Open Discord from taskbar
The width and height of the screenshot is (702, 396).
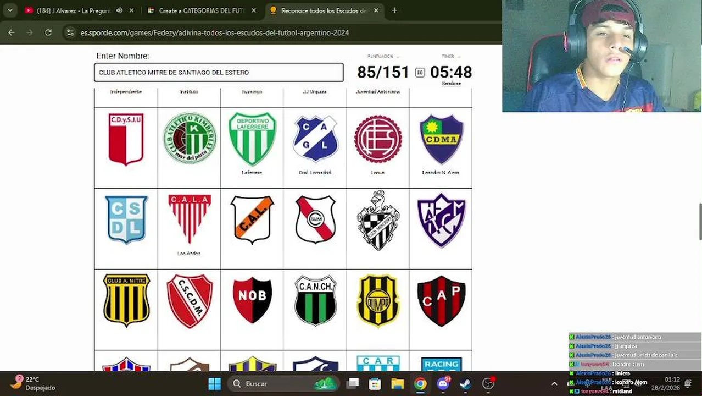click(x=443, y=383)
